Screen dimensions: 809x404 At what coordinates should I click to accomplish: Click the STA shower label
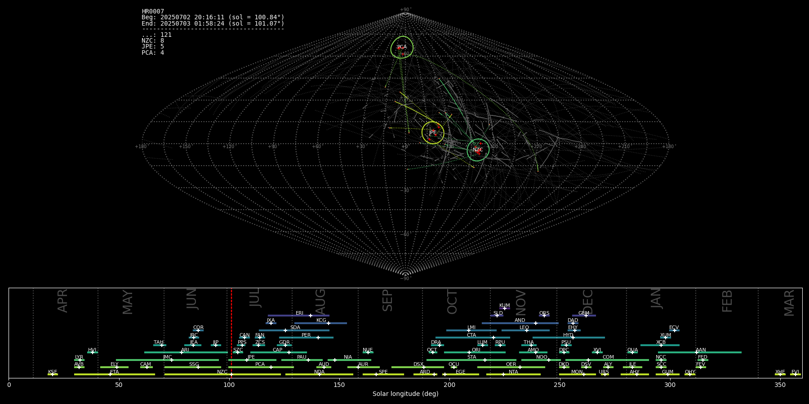coord(471,357)
